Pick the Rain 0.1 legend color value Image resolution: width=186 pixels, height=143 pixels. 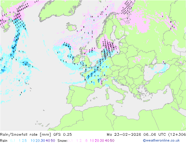pos(13,141)
